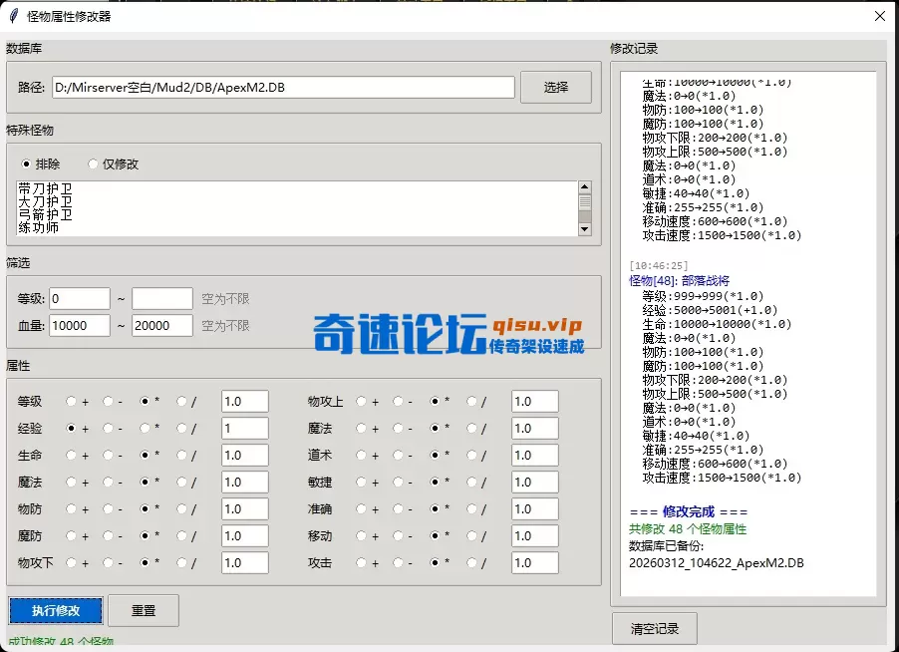Choose the + operator for 敏捷
The image size is (899, 652).
click(361, 483)
